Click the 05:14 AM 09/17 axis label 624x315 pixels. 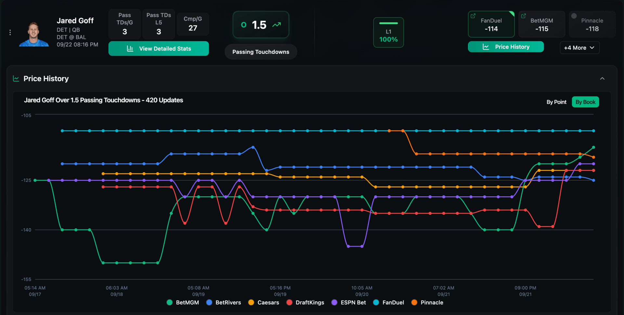[x=35, y=291]
